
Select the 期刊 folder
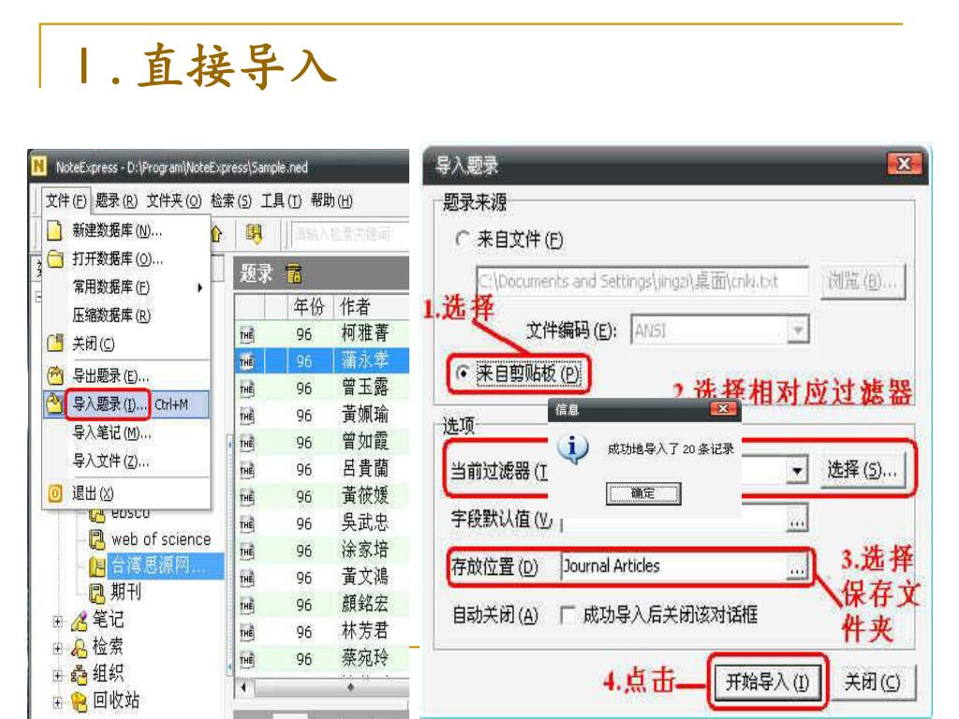pos(125,592)
